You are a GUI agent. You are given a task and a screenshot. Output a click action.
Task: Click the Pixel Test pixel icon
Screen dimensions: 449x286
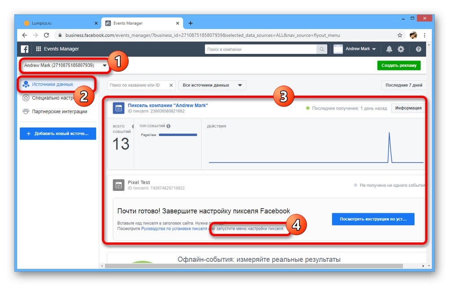[119, 185]
